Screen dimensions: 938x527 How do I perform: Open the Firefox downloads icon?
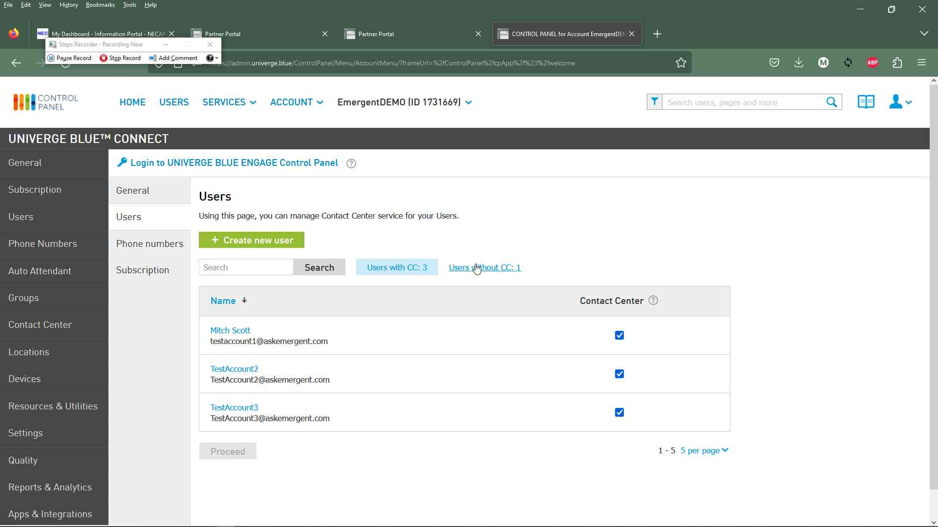799,62
